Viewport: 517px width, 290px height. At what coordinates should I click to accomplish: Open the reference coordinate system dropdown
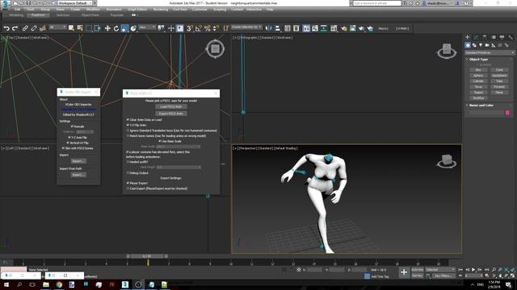click(x=147, y=27)
